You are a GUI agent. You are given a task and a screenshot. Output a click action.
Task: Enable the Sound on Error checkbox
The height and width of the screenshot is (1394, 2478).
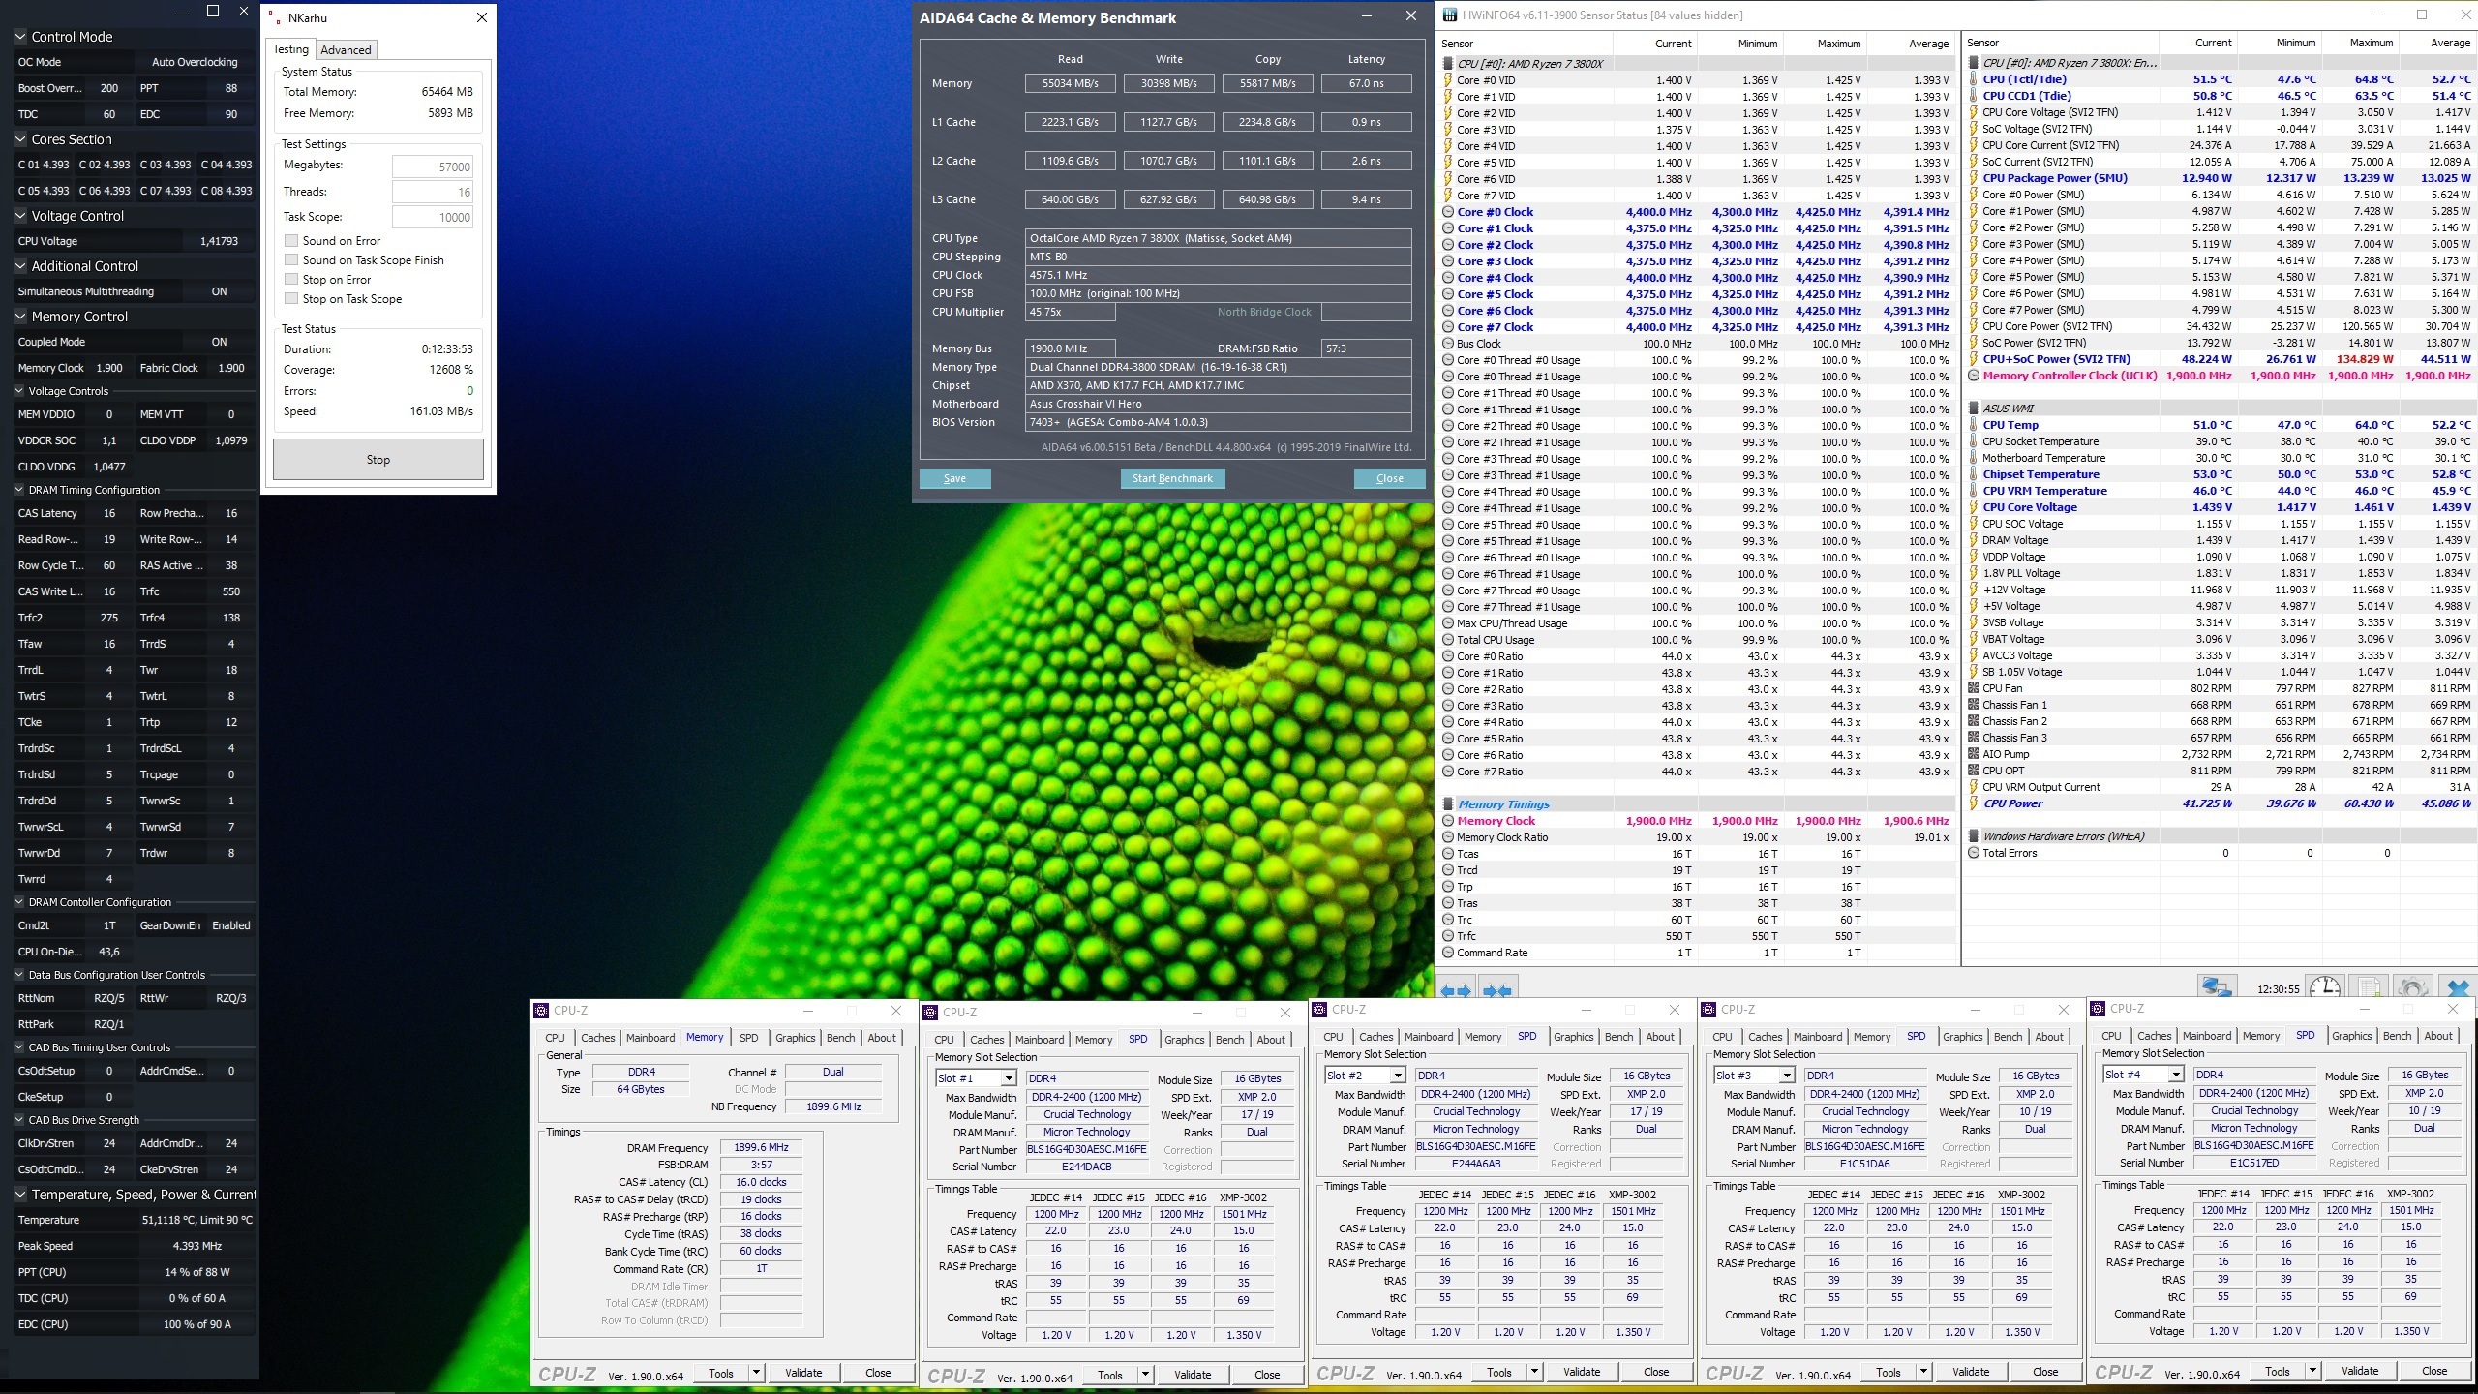point(291,241)
